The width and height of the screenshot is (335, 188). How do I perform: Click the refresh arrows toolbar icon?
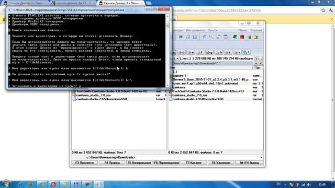click(218, 37)
